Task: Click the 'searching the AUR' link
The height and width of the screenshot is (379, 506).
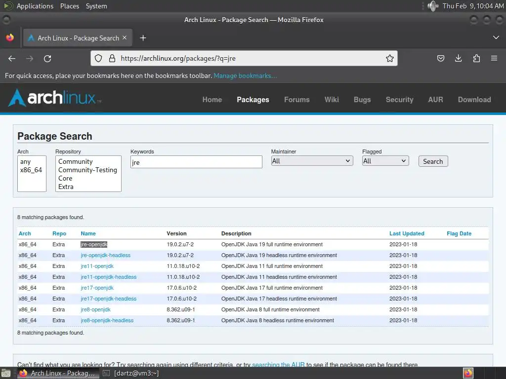Action: click(x=278, y=365)
